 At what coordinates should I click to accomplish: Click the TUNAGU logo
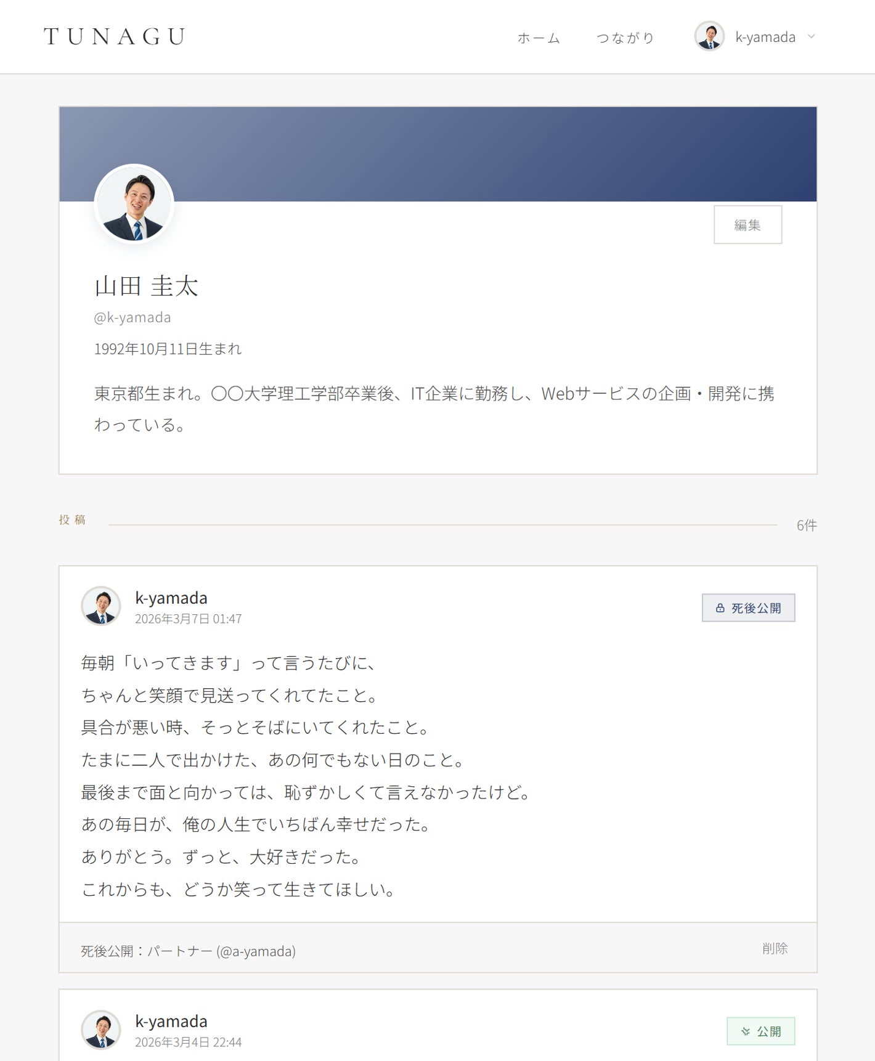115,37
